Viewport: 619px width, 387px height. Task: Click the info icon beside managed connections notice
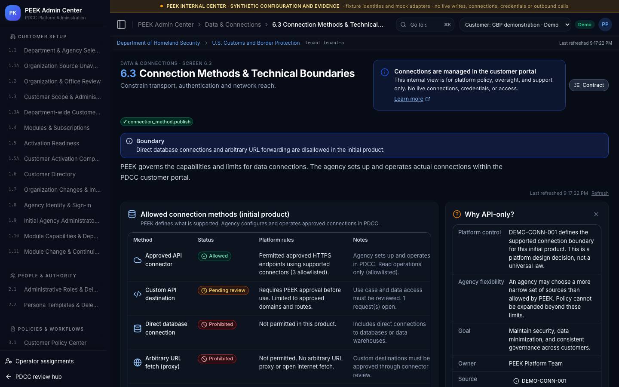point(385,72)
